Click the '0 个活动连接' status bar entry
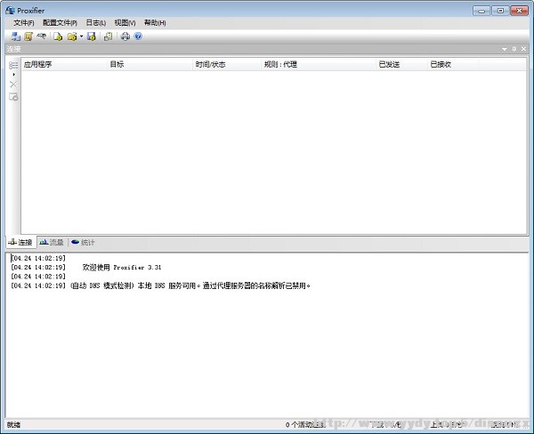Viewport: 534px width, 434px height. pyautogui.click(x=305, y=425)
